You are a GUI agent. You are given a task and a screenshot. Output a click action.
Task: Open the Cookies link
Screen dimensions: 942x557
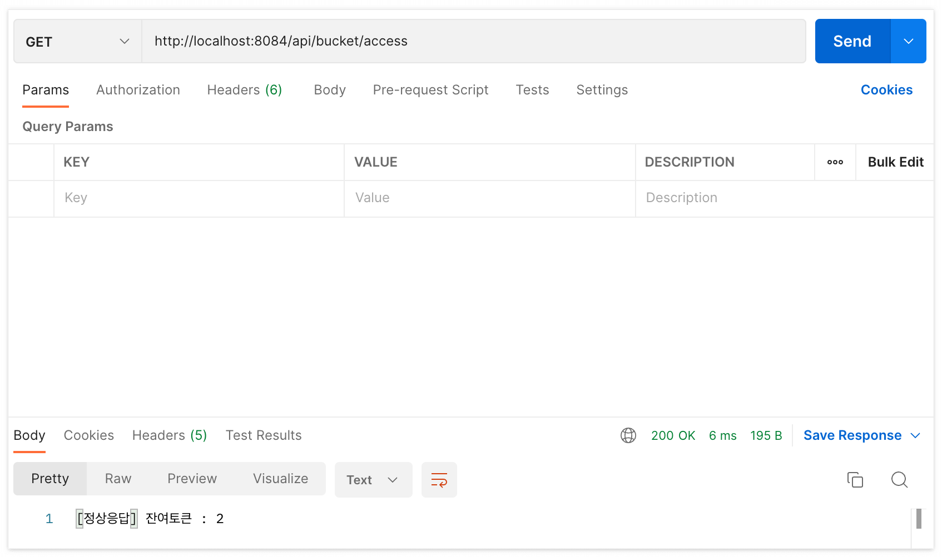(886, 90)
